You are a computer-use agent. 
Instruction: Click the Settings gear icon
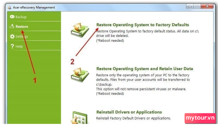point(12,36)
